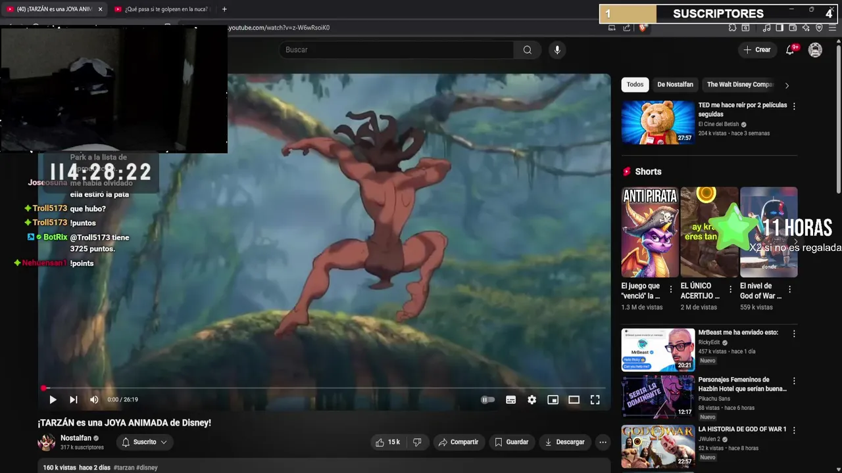Close the Tarzán browser tab

(x=100, y=9)
